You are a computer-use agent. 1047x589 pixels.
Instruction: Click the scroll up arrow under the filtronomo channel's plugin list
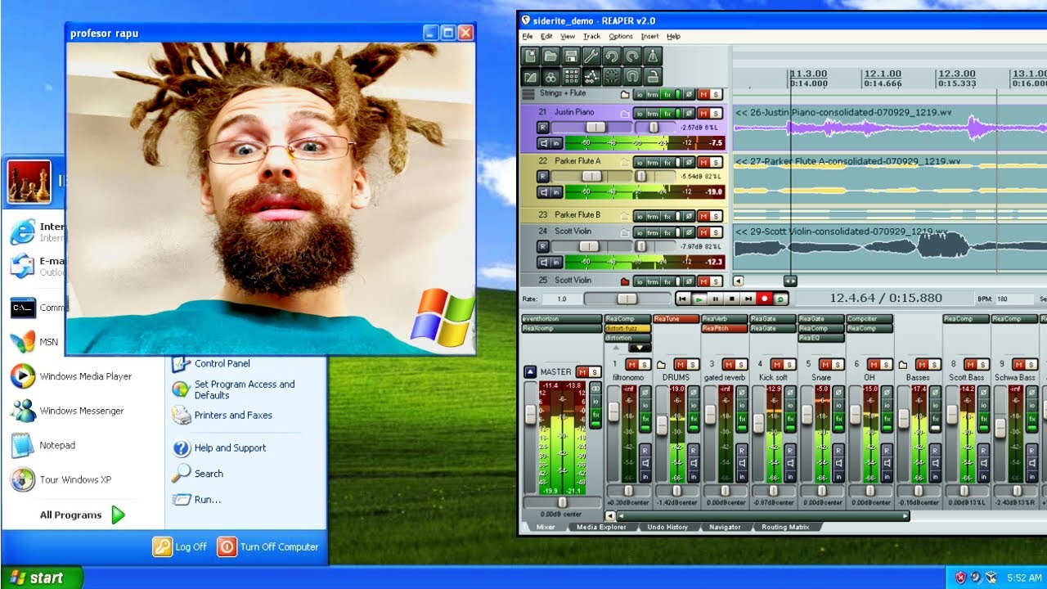coord(618,348)
